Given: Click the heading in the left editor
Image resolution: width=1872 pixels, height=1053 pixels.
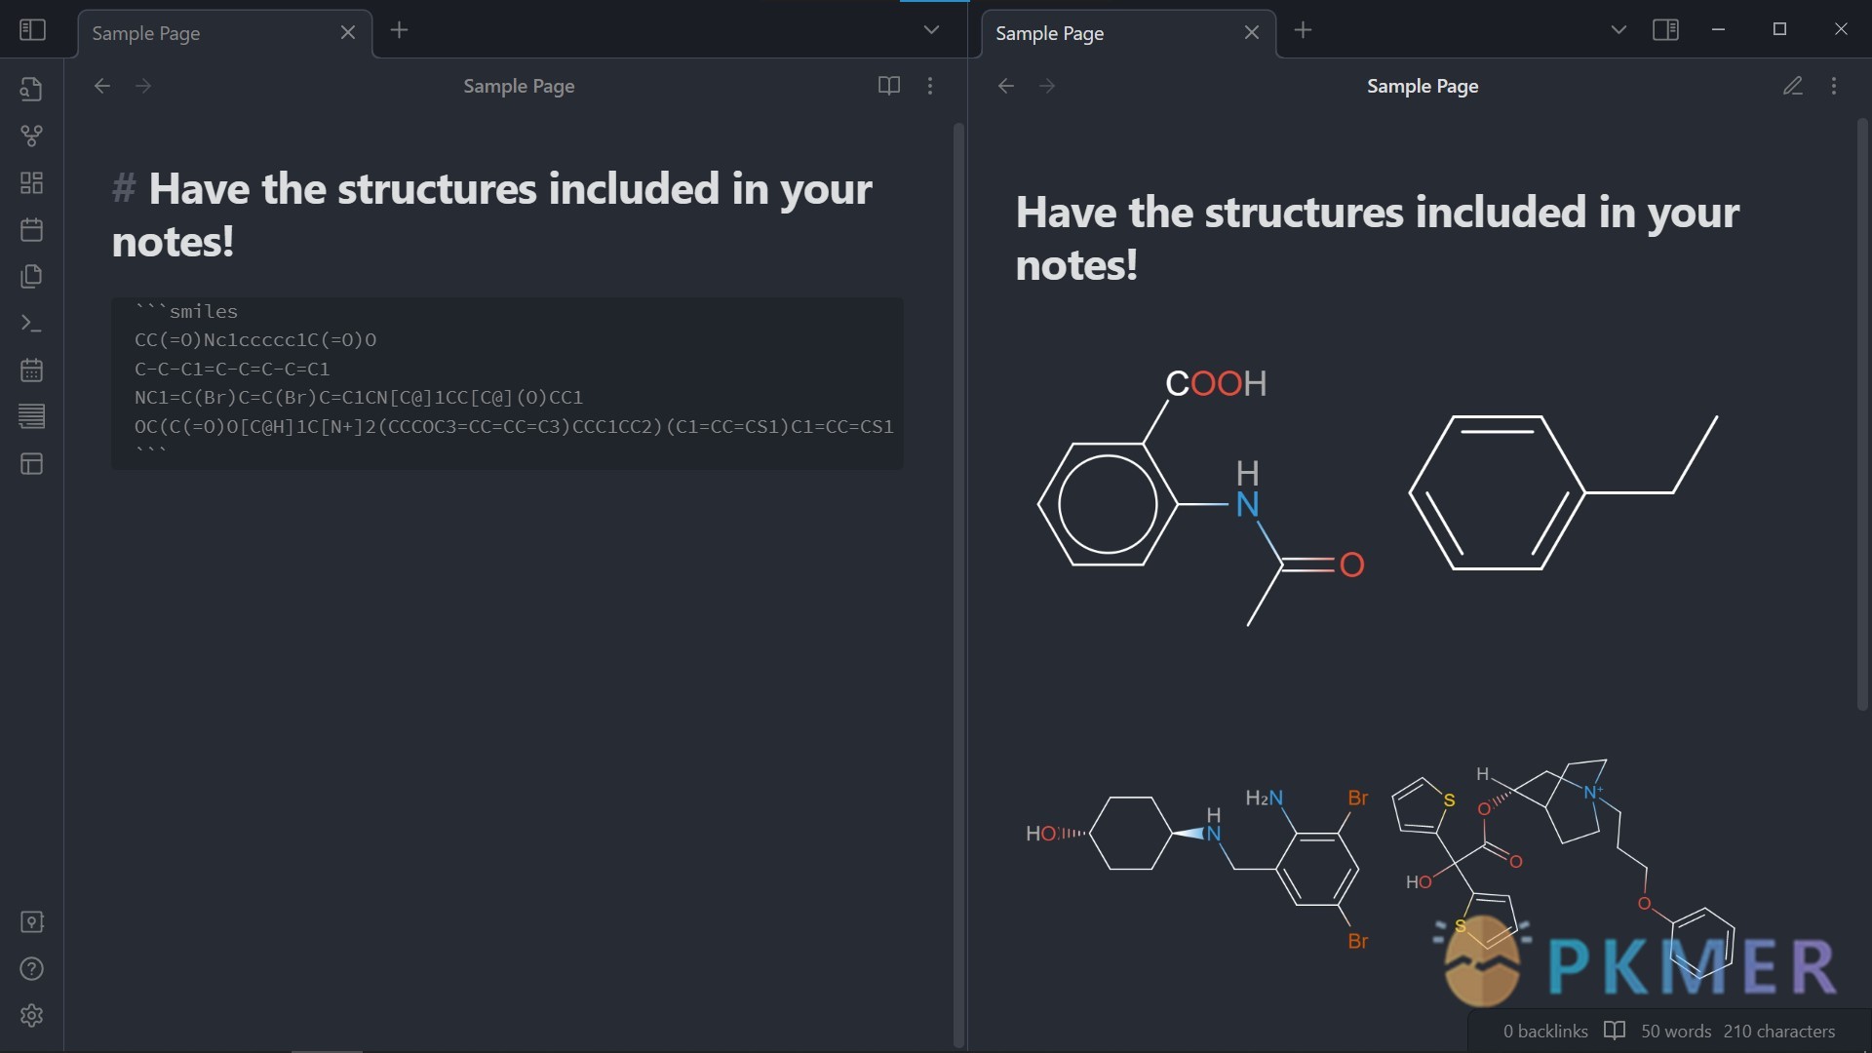Looking at the screenshot, I should click(492, 214).
